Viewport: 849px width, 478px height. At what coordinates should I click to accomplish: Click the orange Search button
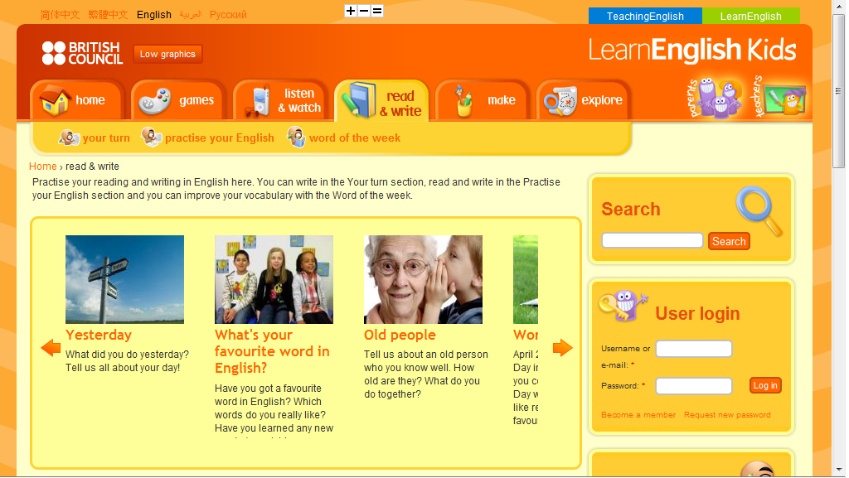[729, 241]
